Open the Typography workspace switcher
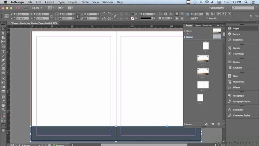Image resolution: width=259 pixels, height=146 pixels. point(218,8)
